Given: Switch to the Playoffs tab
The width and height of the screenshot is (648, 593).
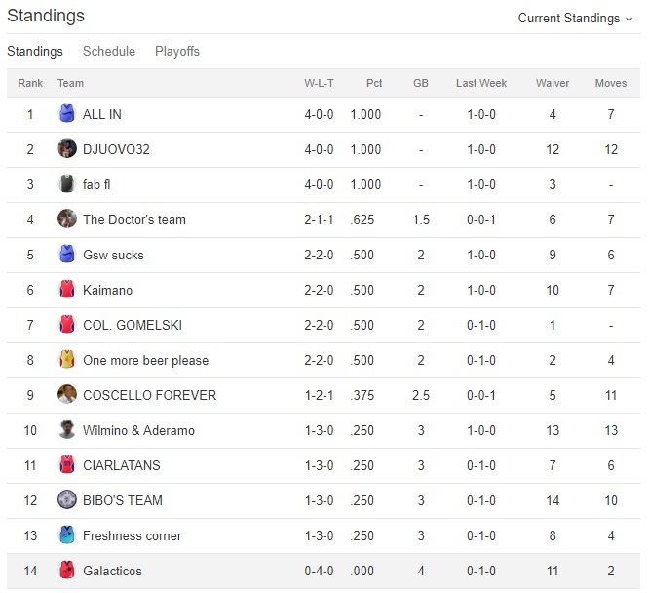Looking at the screenshot, I should pos(177,52).
